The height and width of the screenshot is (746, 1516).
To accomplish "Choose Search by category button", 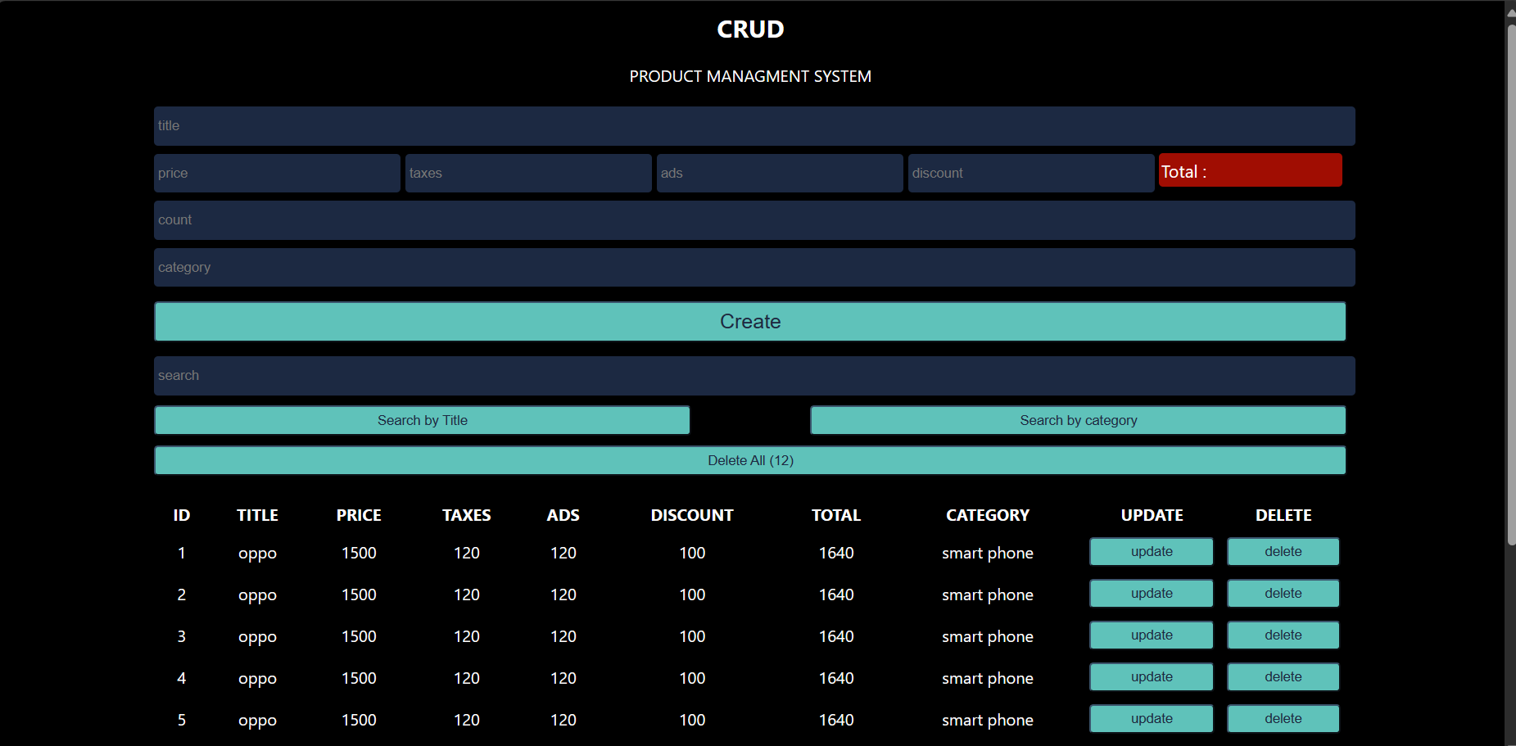I will [x=1078, y=420].
